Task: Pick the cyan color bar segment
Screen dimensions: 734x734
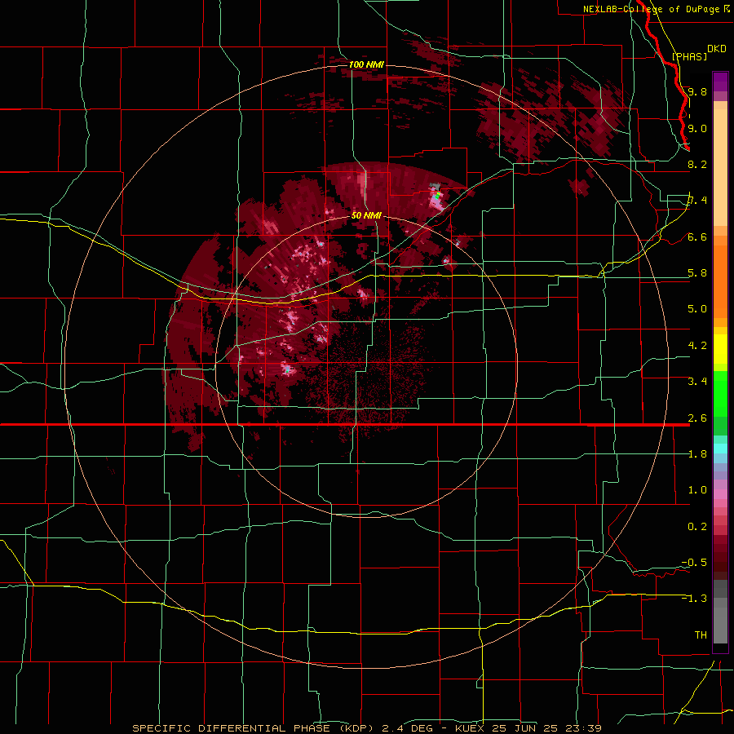Action: (720, 448)
